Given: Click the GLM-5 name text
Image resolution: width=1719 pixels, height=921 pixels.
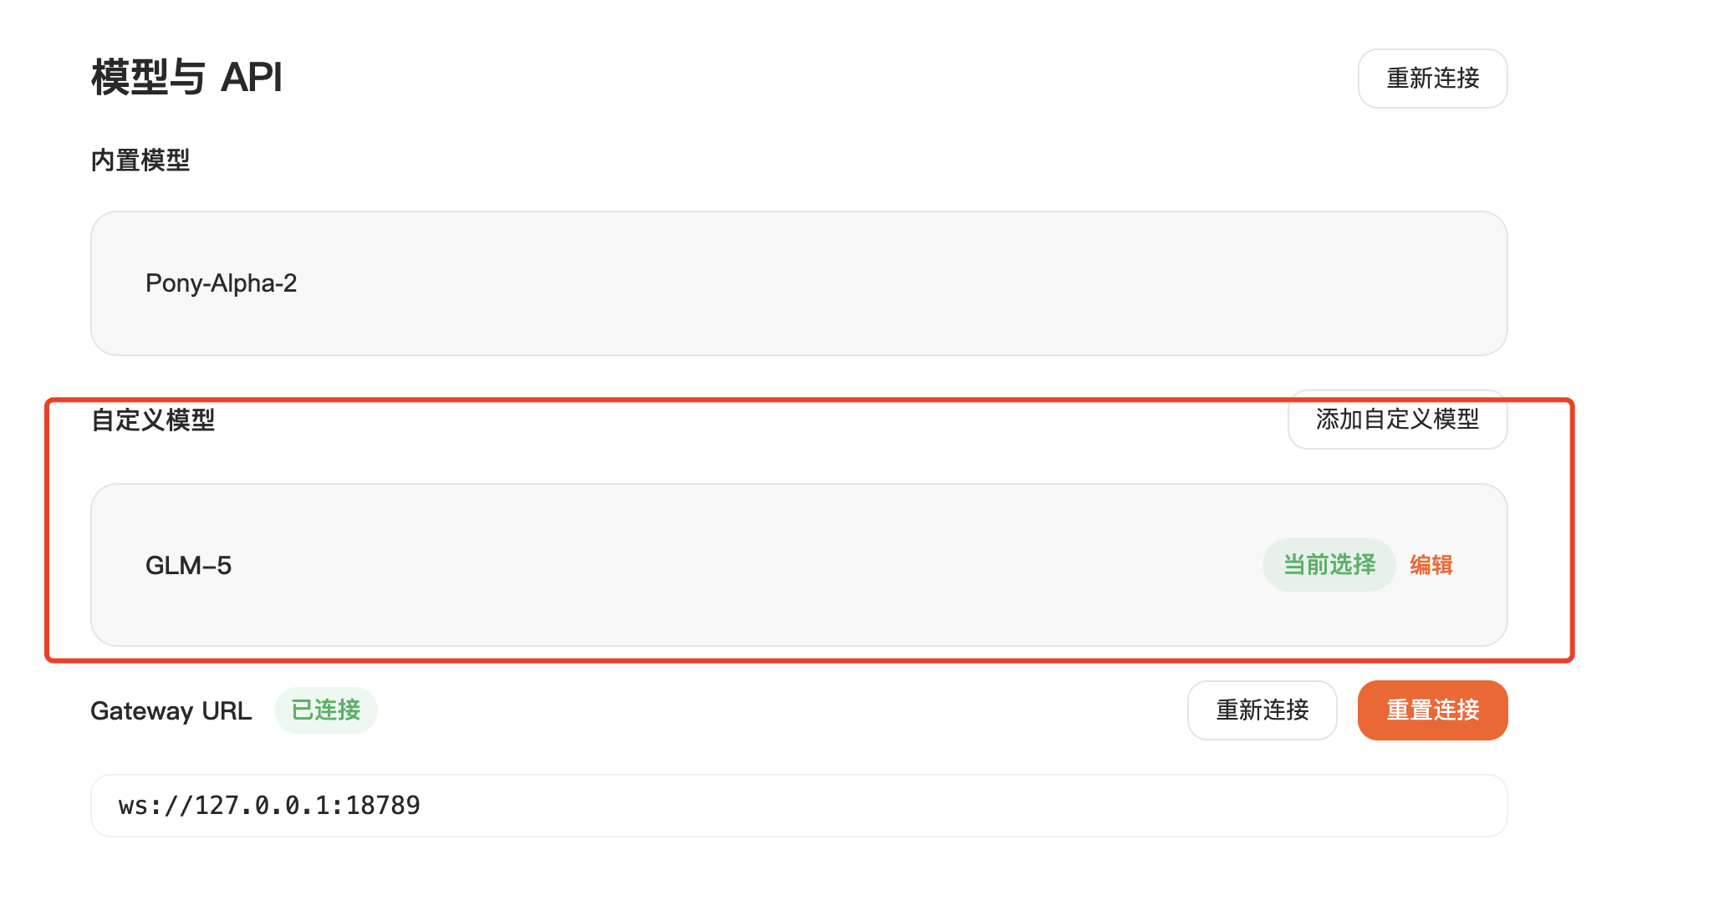Looking at the screenshot, I should coord(188,566).
